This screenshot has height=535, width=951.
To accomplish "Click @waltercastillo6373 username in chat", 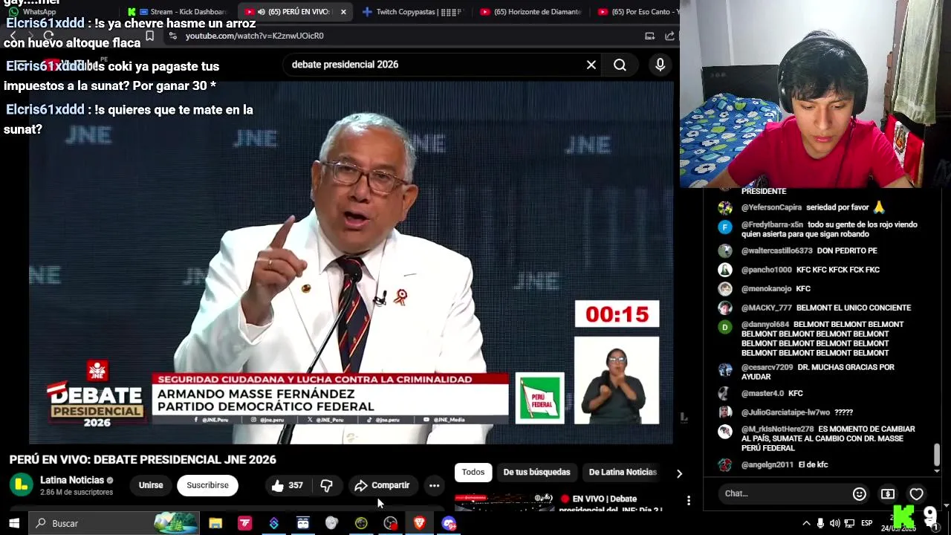I will pos(776,250).
